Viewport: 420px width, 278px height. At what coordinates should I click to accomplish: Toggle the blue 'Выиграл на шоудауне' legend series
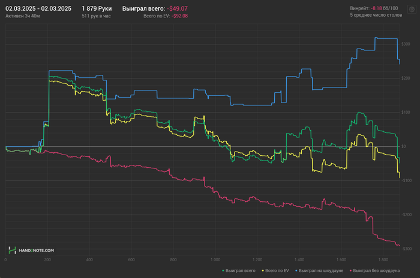point(319,270)
